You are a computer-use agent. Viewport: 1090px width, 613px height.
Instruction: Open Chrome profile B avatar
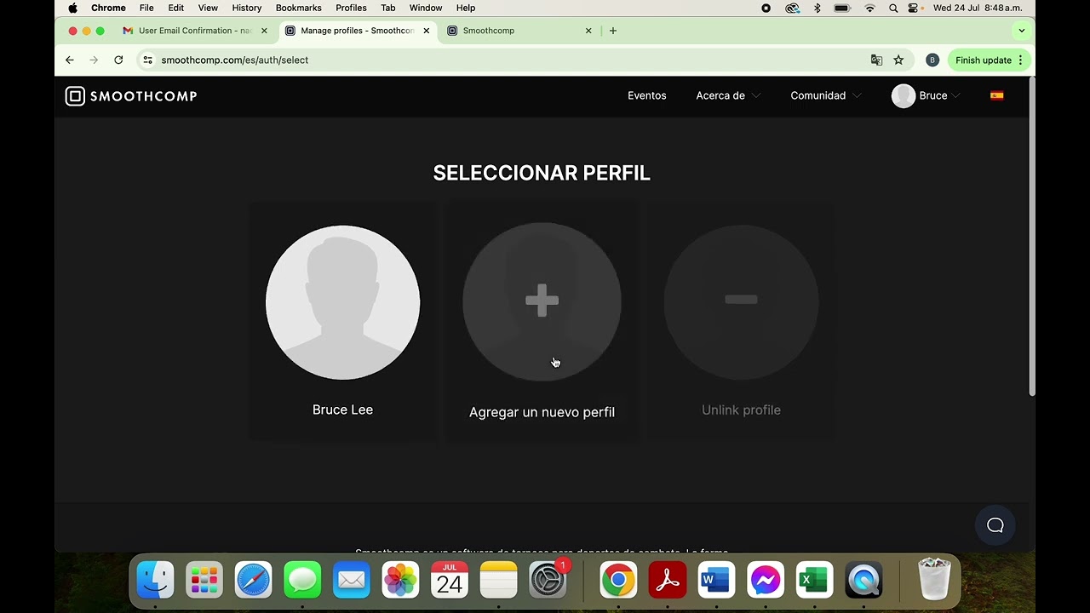[932, 60]
